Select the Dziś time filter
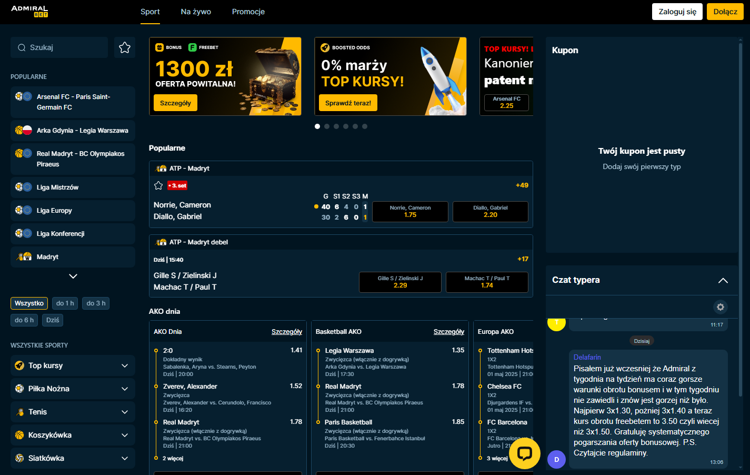 click(x=53, y=320)
